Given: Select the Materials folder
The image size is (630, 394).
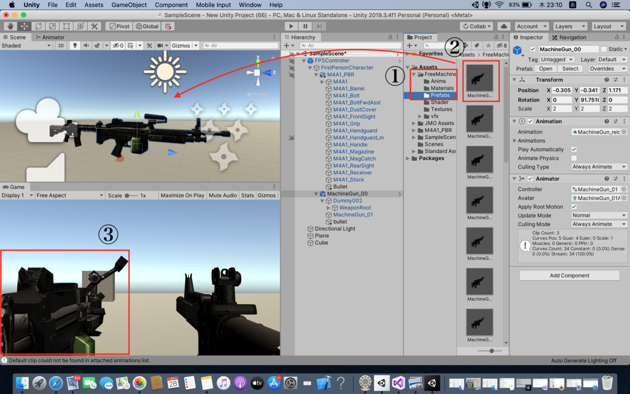Looking at the screenshot, I should tap(442, 88).
